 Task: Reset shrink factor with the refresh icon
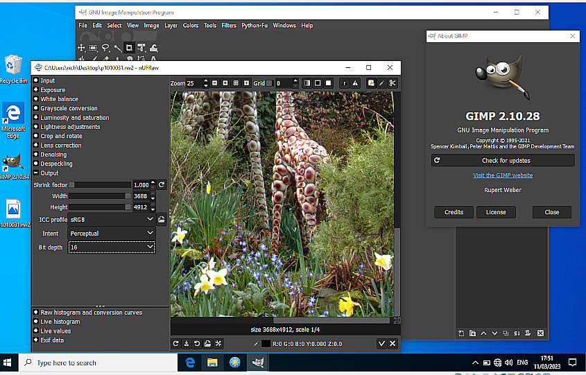pos(162,185)
